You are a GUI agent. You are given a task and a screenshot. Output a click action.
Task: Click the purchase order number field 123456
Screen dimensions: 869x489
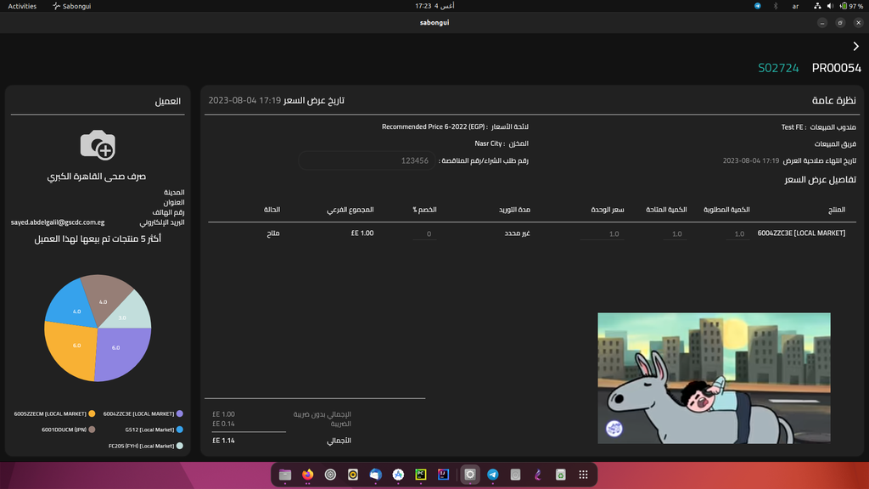click(367, 160)
